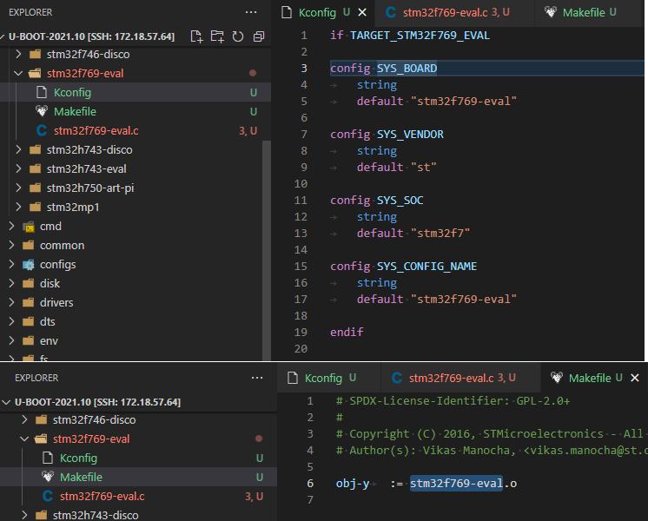648x521 pixels.
Task: Select Makefile row in bottom explorer tree
Action: pos(138,477)
